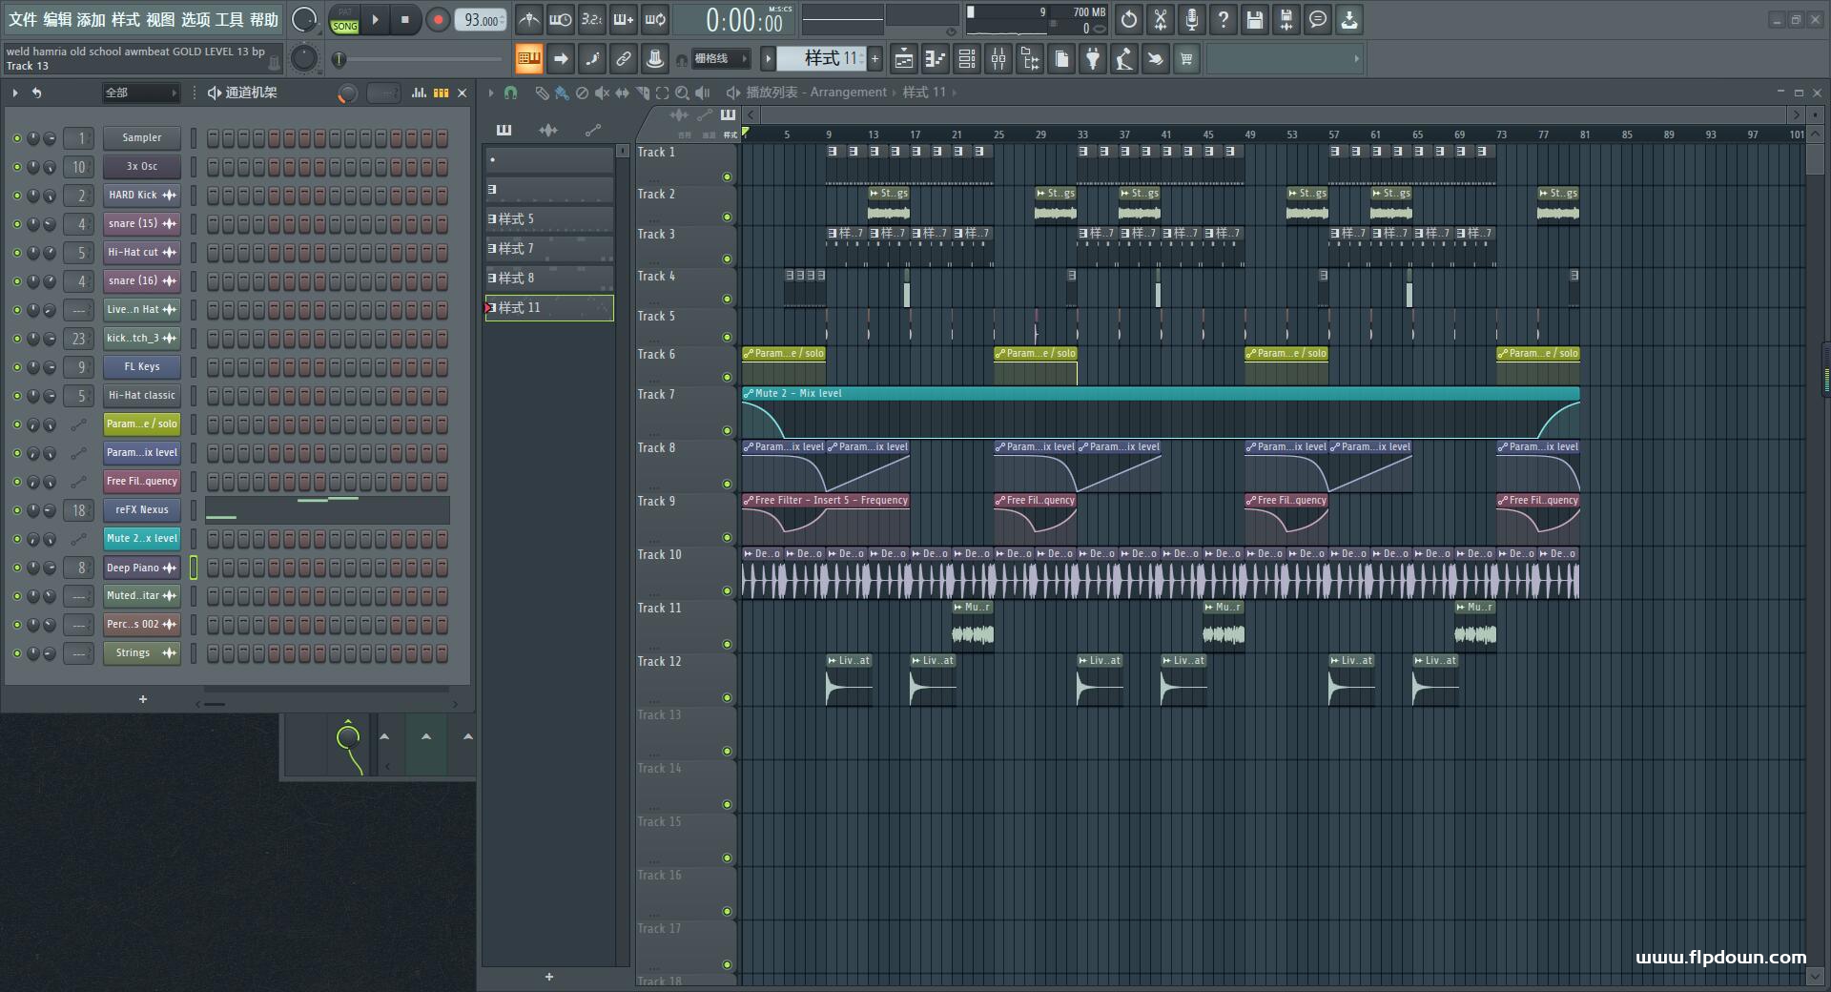Adjust the master volume knob
The image size is (1831, 992).
(x=304, y=19)
